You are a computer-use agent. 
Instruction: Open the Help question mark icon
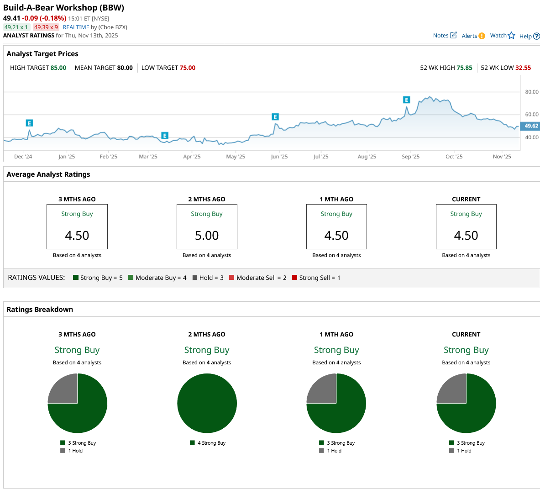tap(536, 36)
